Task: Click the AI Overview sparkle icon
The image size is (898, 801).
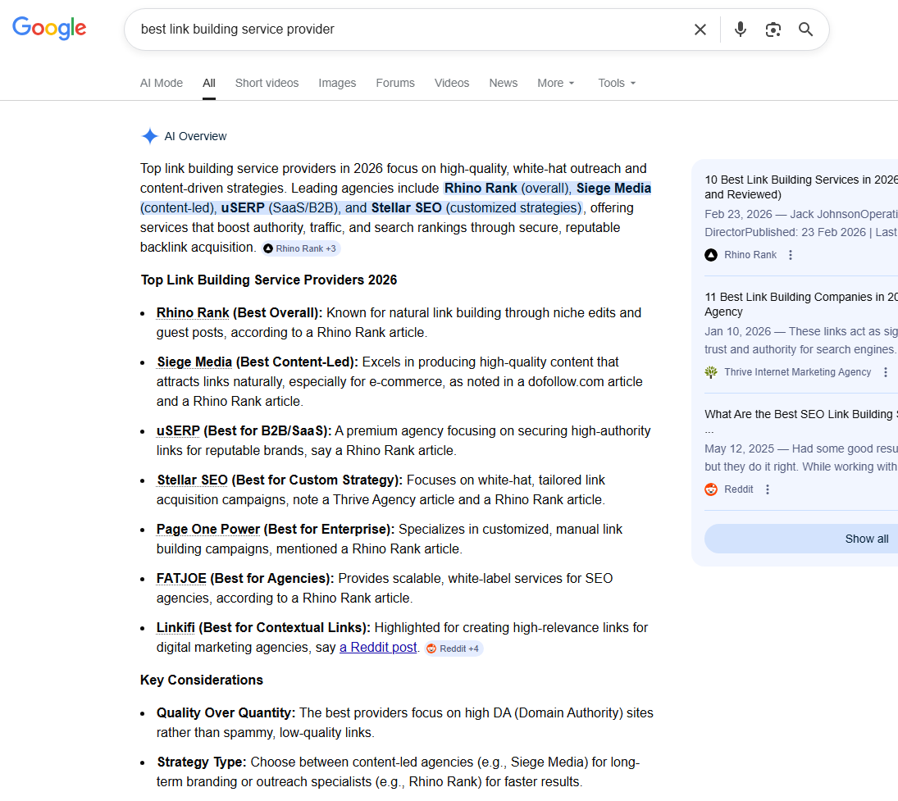Action: click(x=149, y=136)
